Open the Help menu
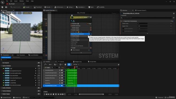 click(32, 1)
